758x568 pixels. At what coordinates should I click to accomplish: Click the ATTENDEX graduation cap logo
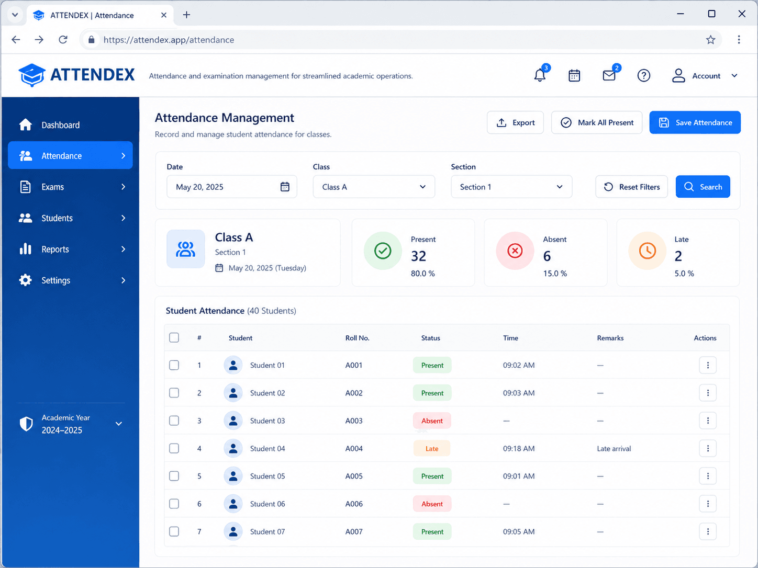click(32, 75)
